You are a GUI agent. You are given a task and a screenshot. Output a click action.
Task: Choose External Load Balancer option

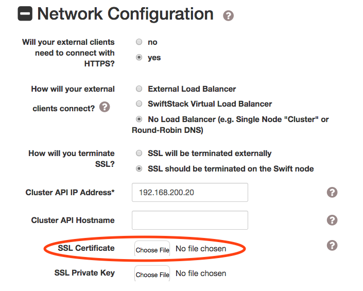(x=139, y=89)
